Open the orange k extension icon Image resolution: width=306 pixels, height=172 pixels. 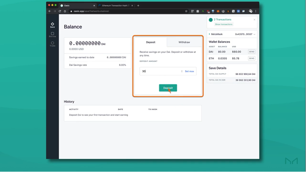(228, 11)
